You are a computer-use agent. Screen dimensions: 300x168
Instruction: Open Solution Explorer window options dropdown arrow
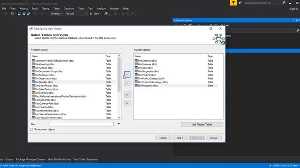(x=293, y=20)
